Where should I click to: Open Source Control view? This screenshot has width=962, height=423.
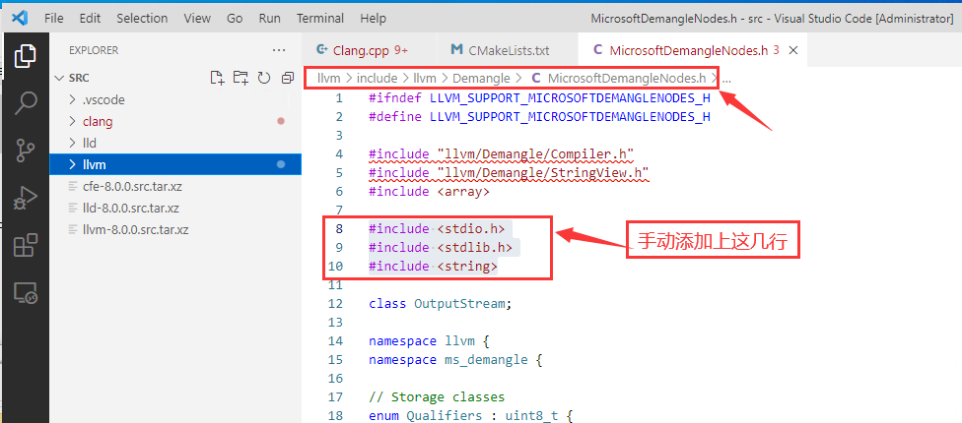(26, 151)
